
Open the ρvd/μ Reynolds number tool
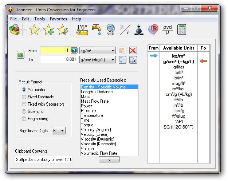[x=168, y=29]
